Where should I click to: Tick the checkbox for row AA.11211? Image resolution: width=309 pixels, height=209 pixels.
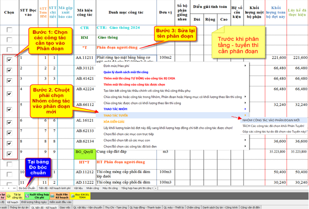coord(10,60)
